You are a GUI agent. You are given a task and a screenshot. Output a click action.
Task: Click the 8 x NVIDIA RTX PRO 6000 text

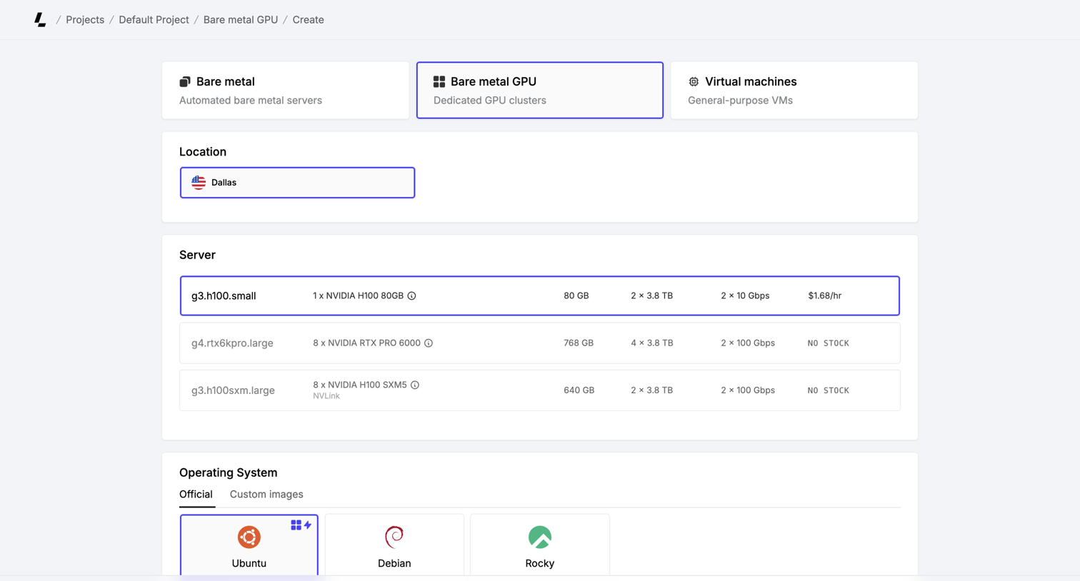[x=366, y=343]
